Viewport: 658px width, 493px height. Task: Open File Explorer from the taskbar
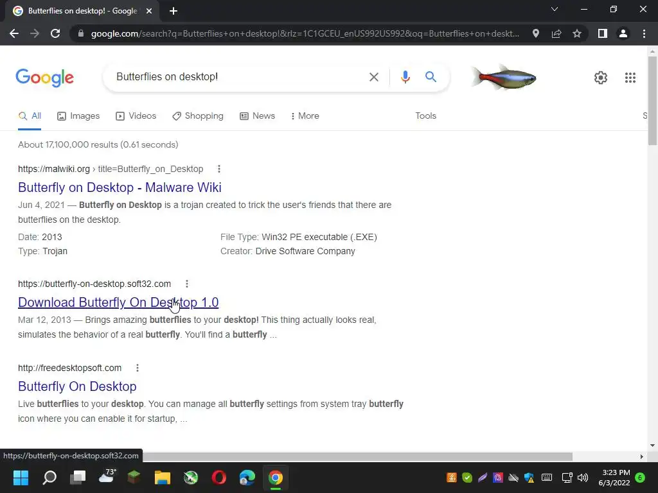(163, 478)
